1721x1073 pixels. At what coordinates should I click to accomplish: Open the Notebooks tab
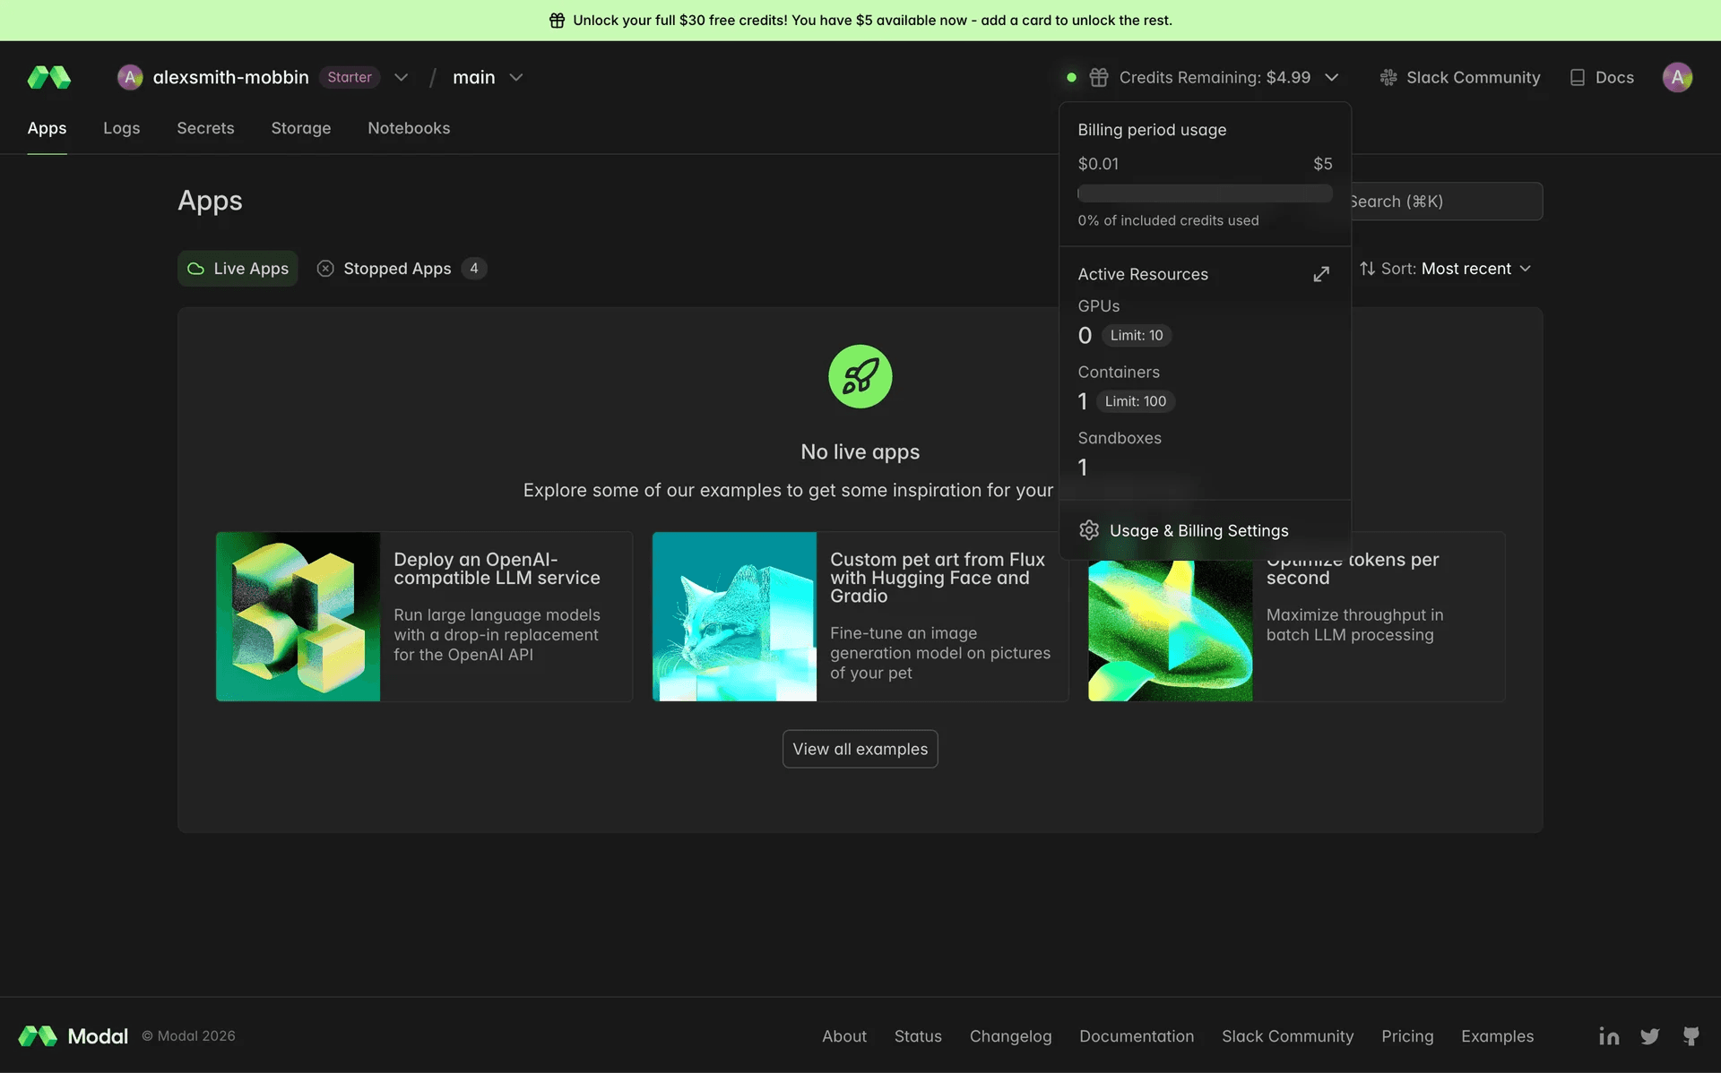409,128
